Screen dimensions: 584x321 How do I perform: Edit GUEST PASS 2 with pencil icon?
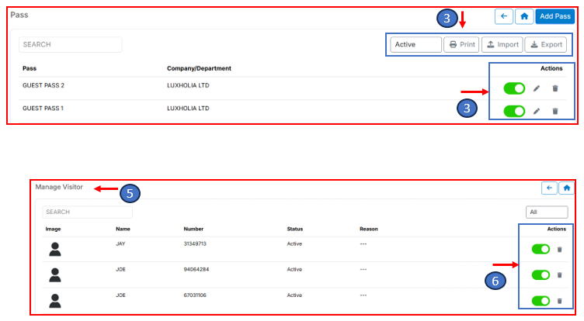coord(537,88)
